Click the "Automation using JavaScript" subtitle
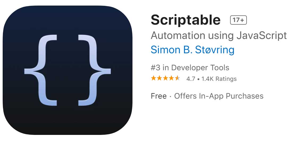 pyautogui.click(x=219, y=35)
